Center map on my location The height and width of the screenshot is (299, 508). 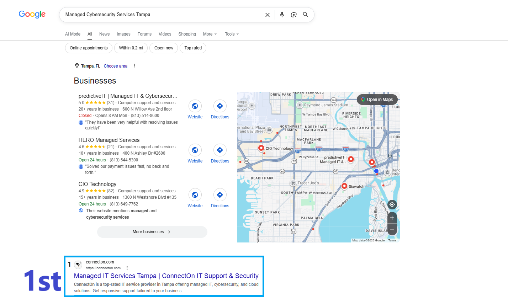(x=392, y=204)
